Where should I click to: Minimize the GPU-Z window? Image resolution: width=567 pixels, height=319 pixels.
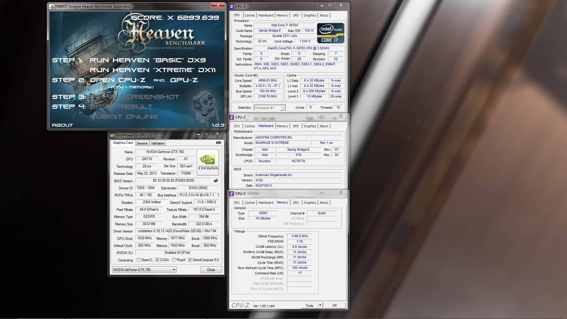(x=198, y=134)
